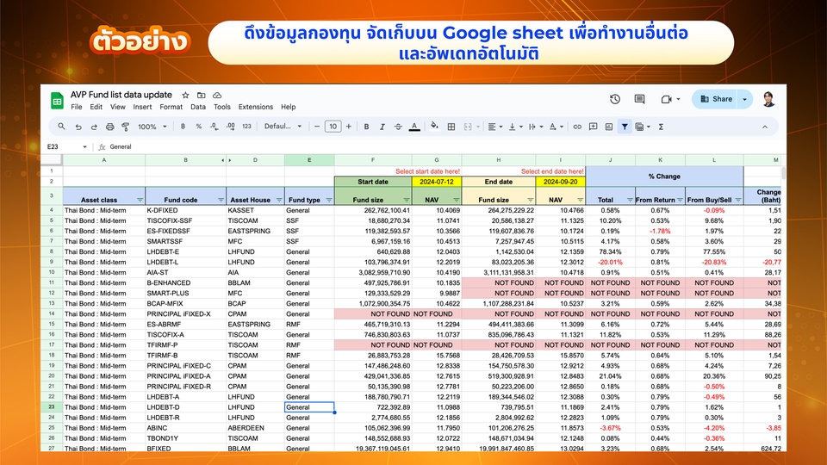Select the start date cell 2024-07-12
The width and height of the screenshot is (827, 465).
[437, 182]
